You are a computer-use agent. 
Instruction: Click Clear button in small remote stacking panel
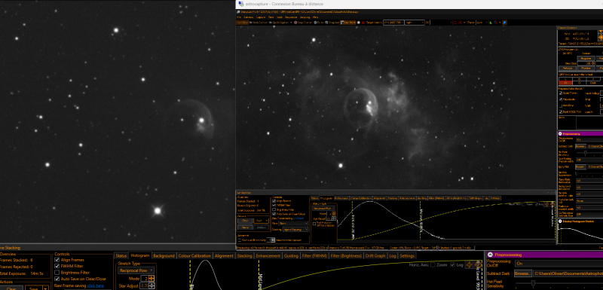(245, 221)
